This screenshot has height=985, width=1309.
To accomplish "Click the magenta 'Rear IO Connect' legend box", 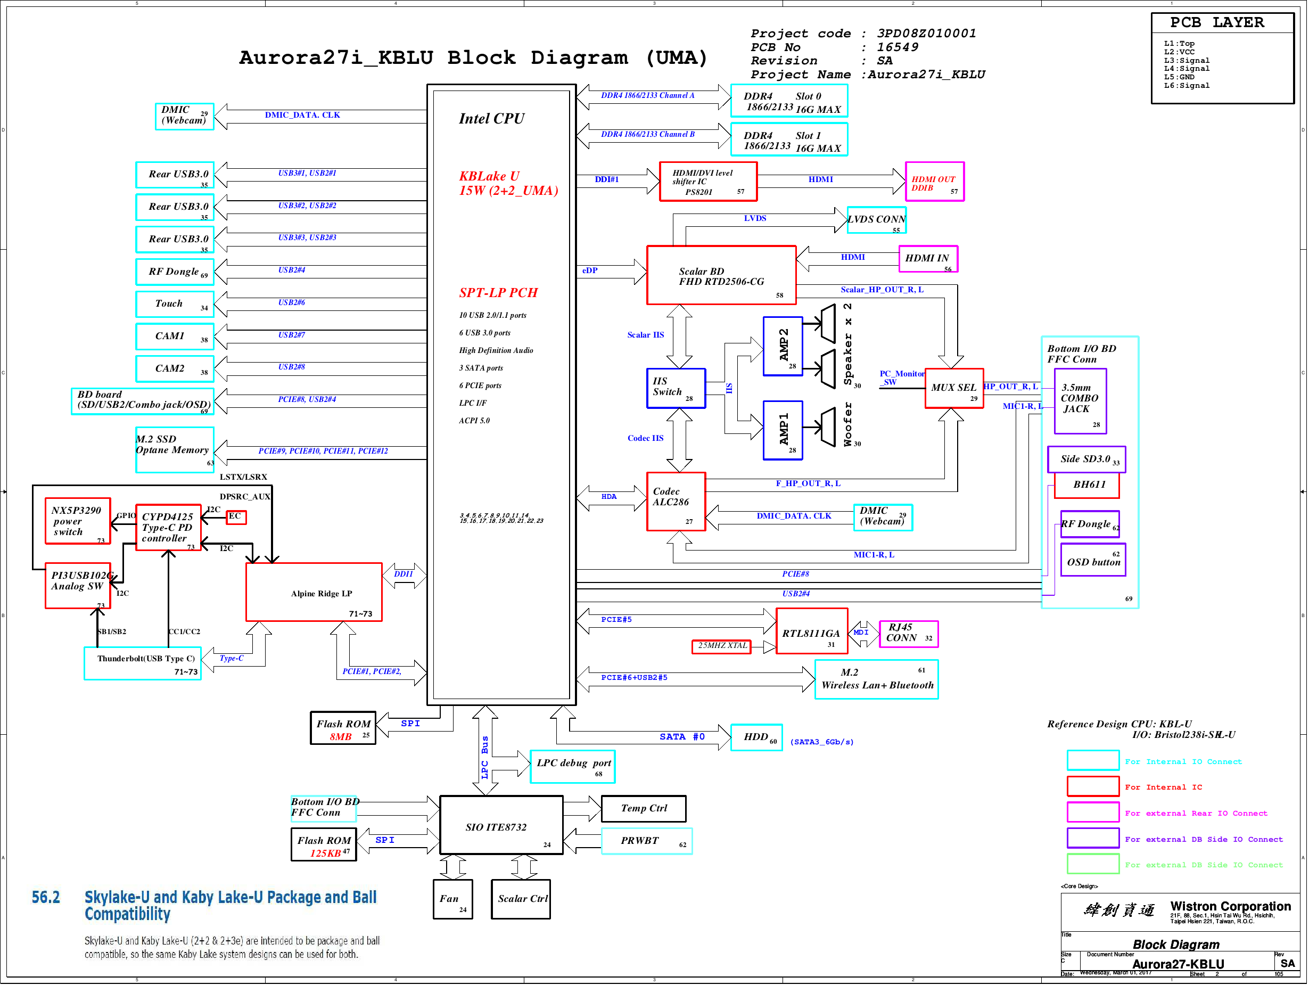I will click(x=1093, y=812).
